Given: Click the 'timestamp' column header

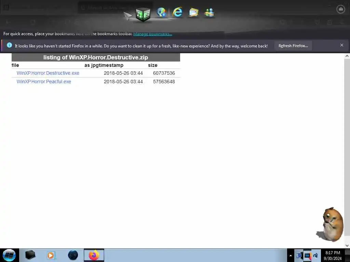Looking at the screenshot, I should [110, 65].
